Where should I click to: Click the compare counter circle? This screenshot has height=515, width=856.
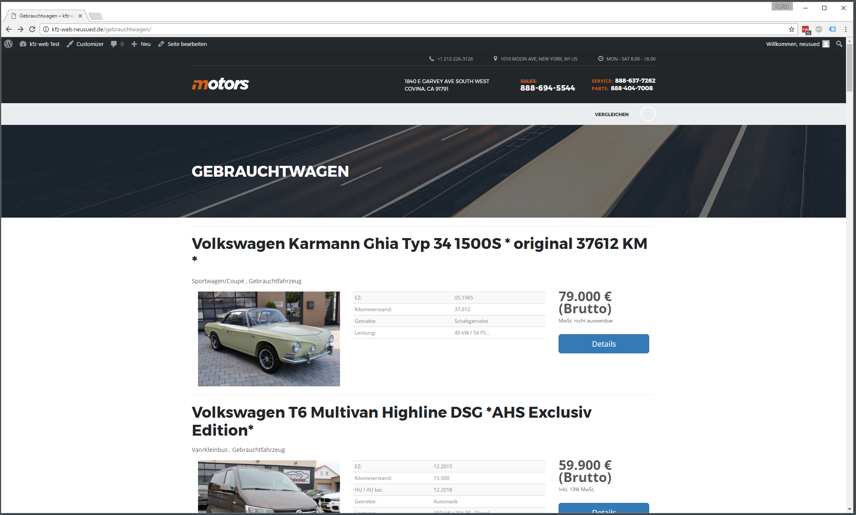point(648,114)
